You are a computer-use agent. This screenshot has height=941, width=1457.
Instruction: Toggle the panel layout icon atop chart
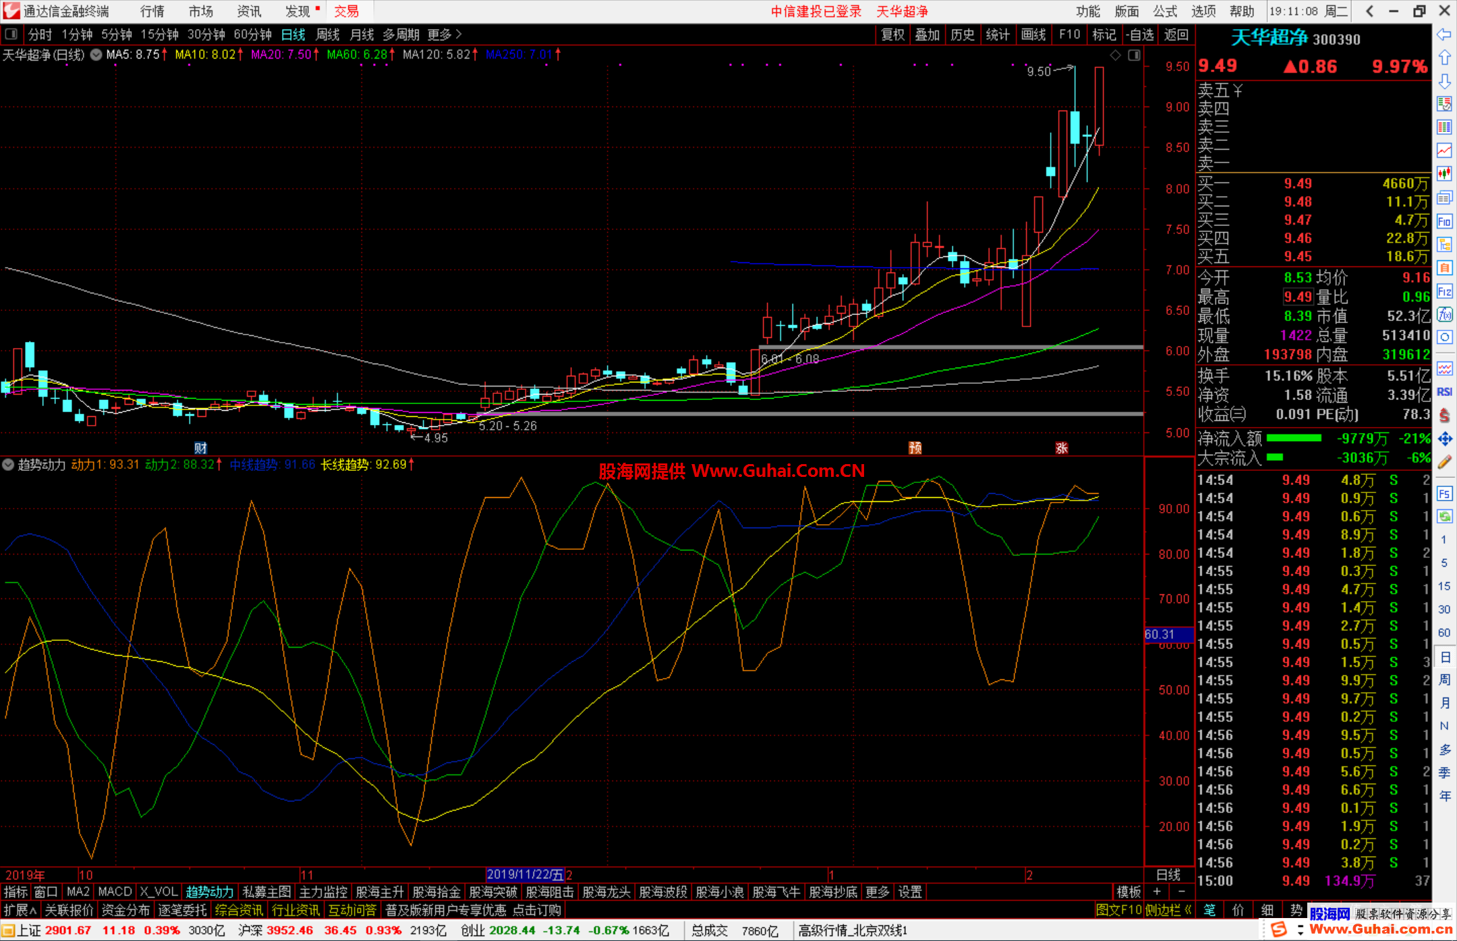(1134, 55)
